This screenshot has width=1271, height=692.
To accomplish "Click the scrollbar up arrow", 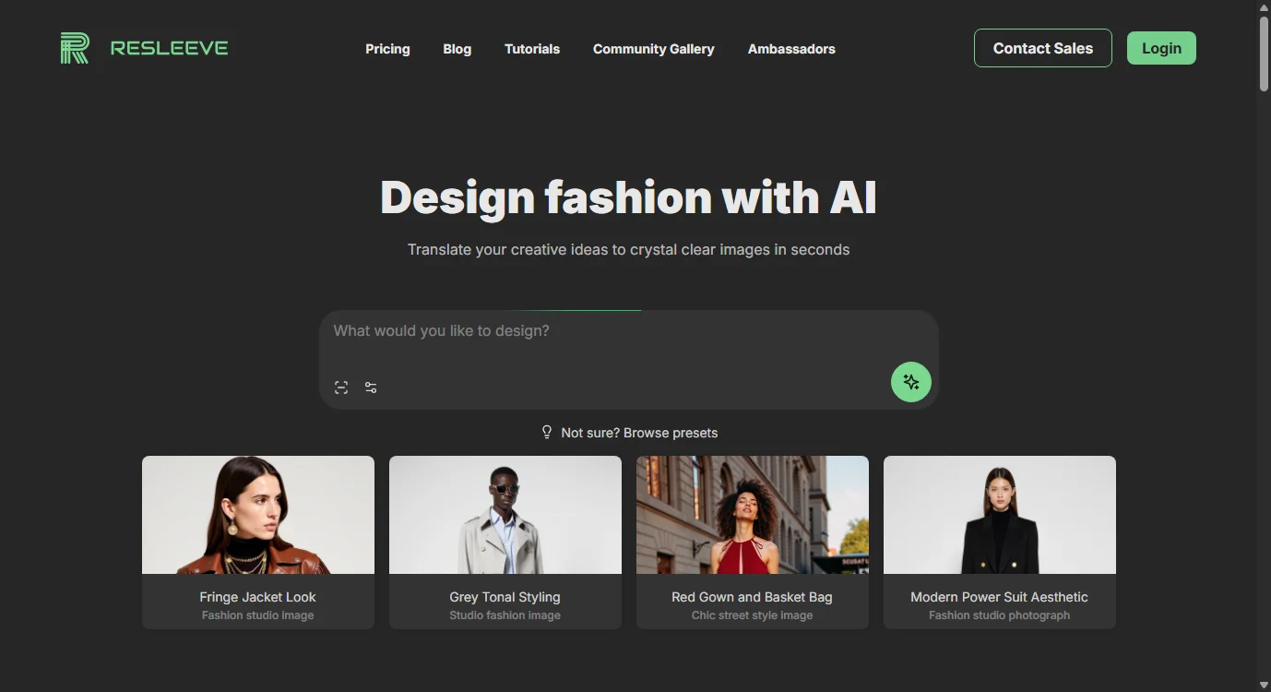I will (x=1263, y=7).
